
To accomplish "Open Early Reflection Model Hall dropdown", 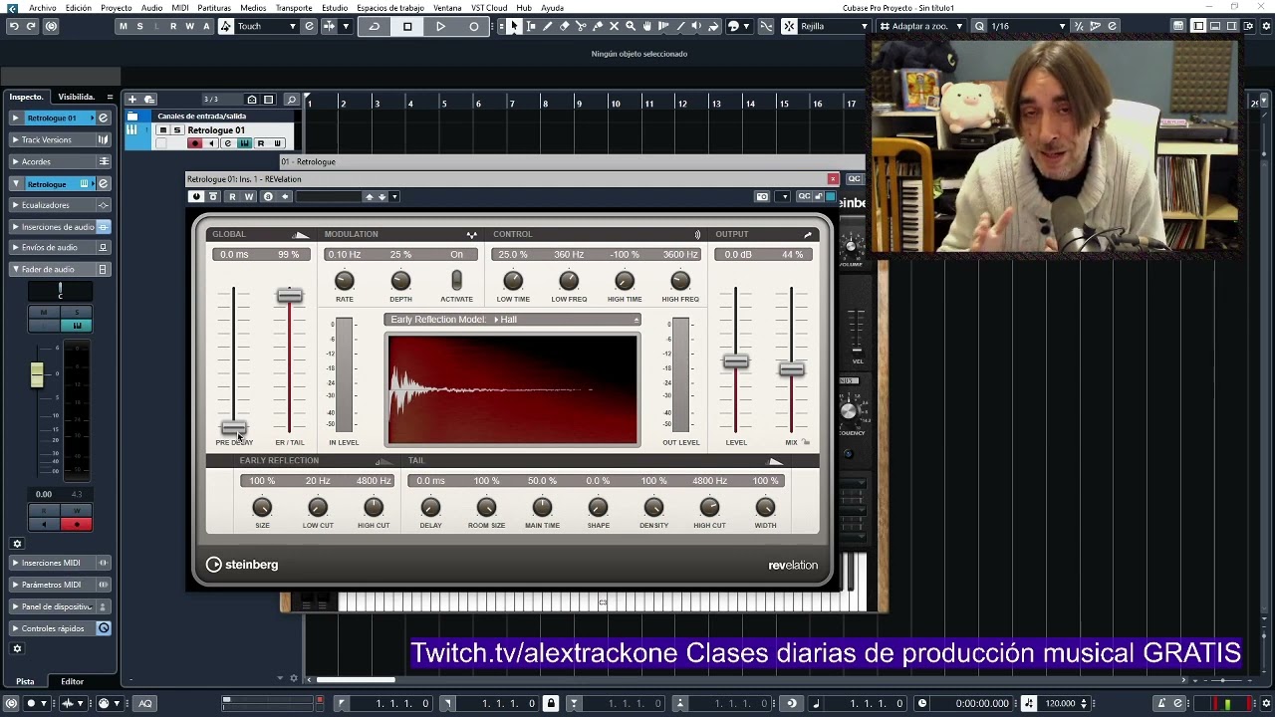I will pyautogui.click(x=512, y=320).
